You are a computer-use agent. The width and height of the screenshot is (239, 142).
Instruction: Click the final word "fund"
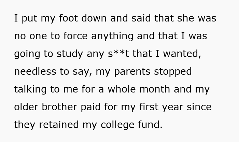149,125
